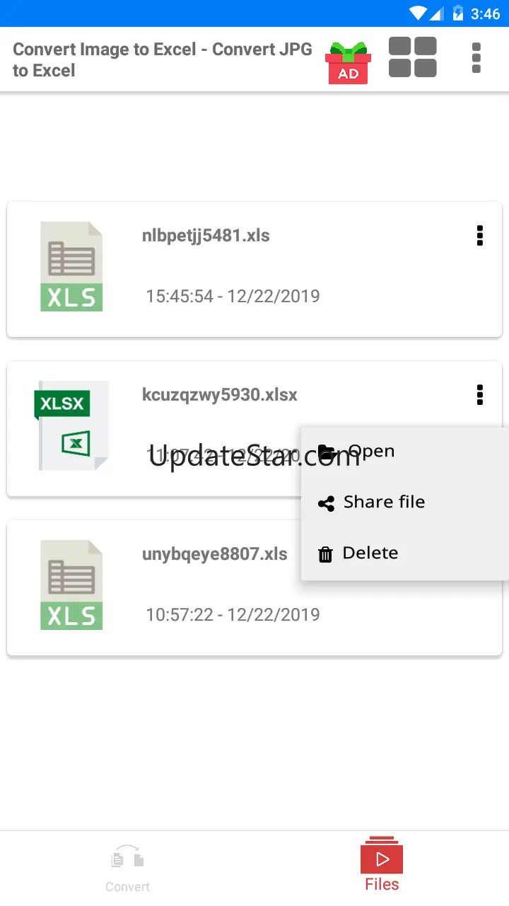Click the share icon beside Share file

click(x=326, y=503)
